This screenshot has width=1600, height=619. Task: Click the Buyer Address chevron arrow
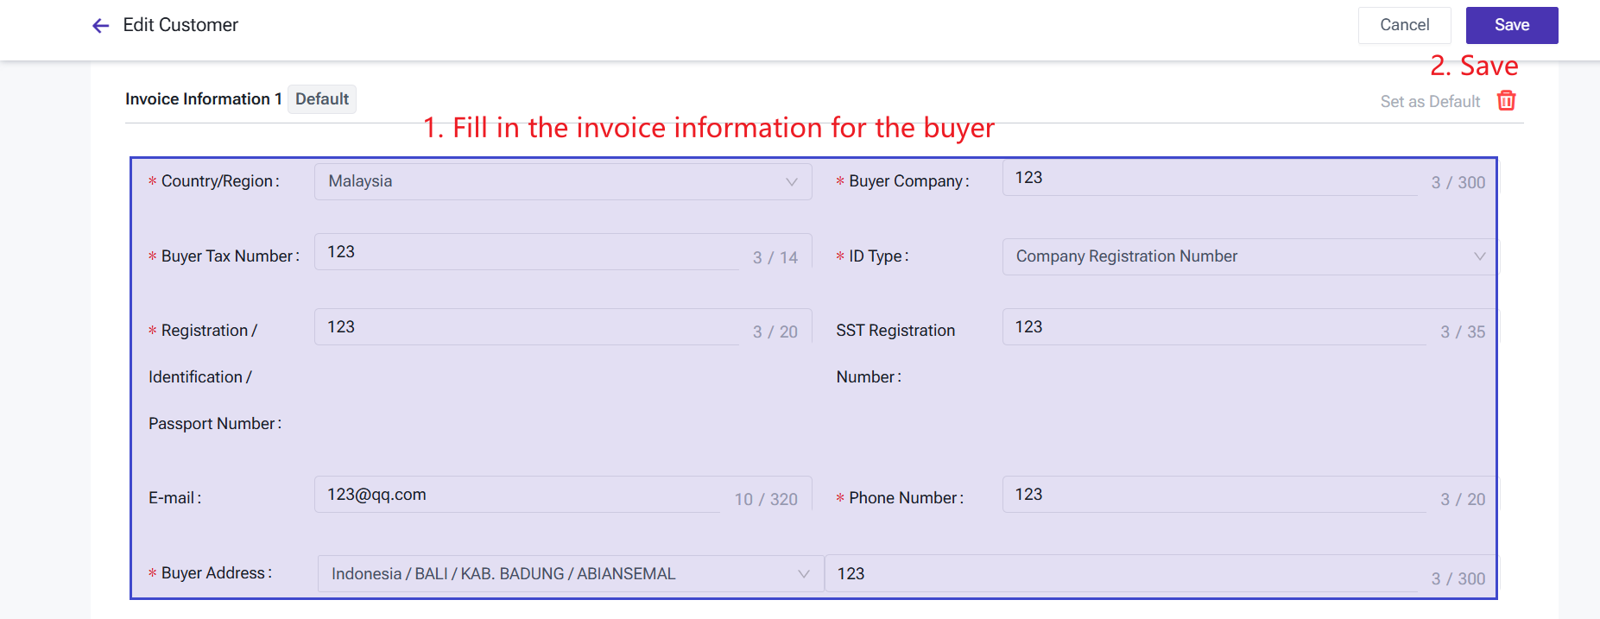click(x=803, y=574)
